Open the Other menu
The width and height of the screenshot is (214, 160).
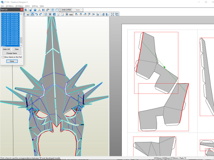point(27,6)
